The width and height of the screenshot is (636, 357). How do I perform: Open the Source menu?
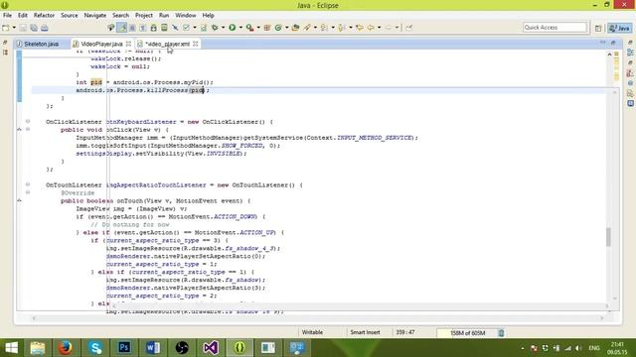[70, 15]
